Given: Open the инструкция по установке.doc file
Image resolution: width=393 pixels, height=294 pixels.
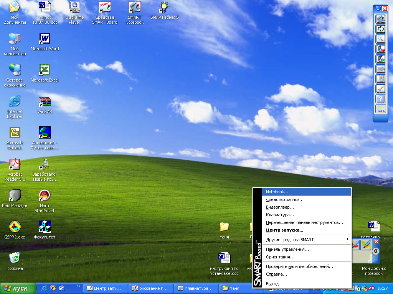Looking at the screenshot, I should [x=224, y=264].
